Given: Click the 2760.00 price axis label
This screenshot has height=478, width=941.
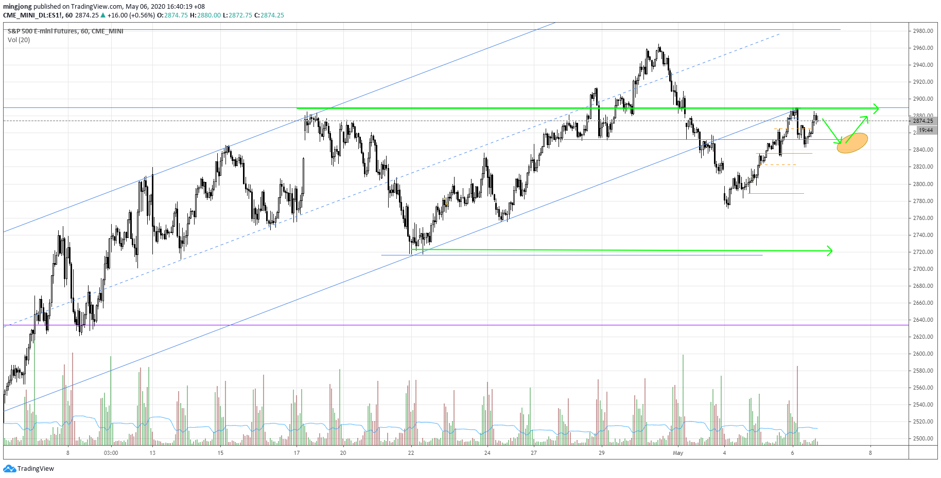Looking at the screenshot, I should click(x=923, y=218).
